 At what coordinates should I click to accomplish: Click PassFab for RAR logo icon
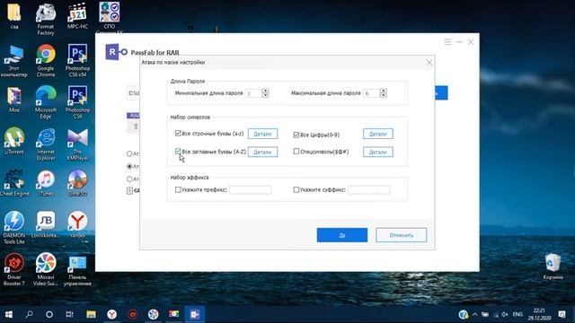point(116,52)
